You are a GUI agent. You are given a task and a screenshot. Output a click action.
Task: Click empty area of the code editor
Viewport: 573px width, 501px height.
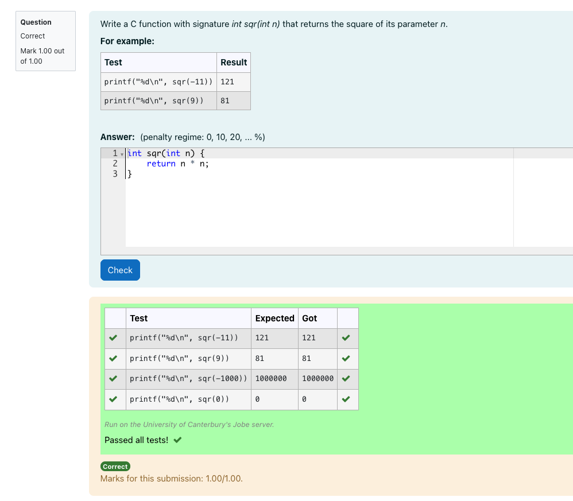click(x=316, y=212)
